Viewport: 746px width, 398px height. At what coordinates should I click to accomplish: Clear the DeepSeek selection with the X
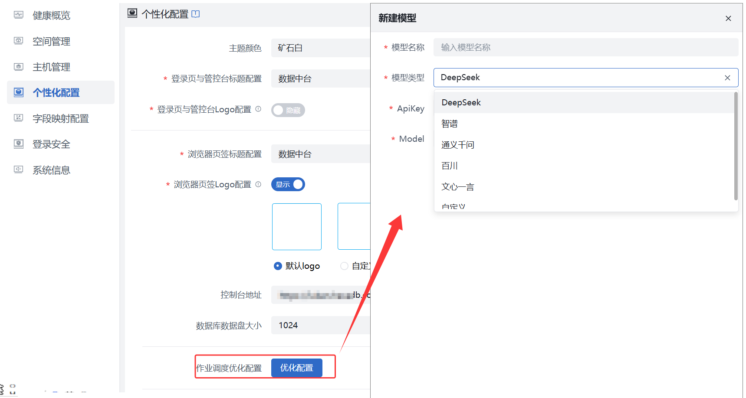(727, 78)
